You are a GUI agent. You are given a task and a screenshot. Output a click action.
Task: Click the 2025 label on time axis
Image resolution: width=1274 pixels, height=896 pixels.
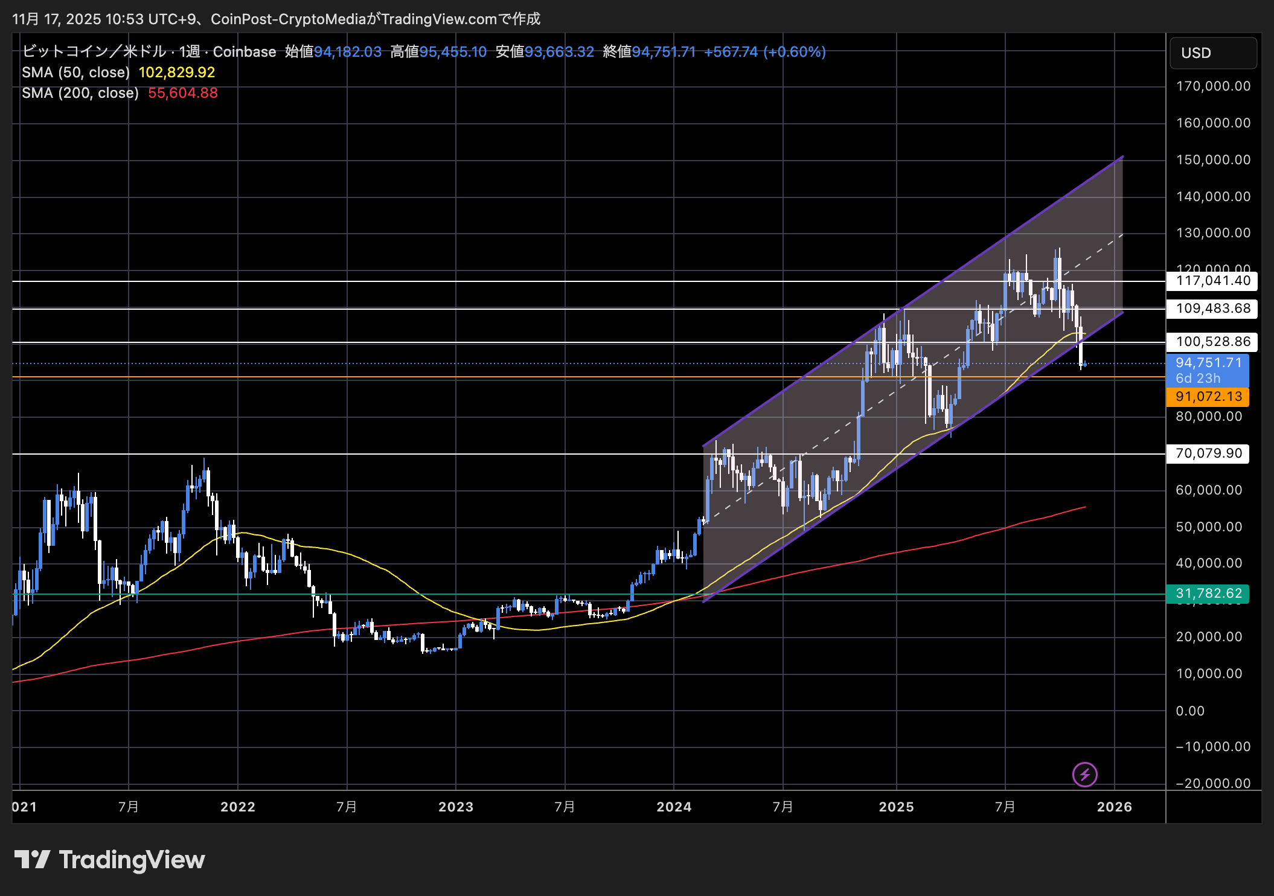896,807
